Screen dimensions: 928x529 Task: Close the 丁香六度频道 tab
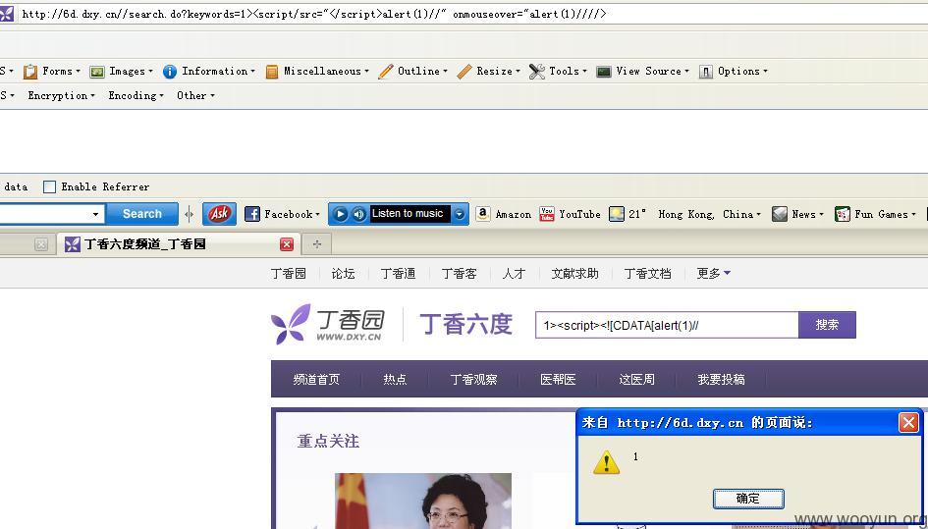click(x=287, y=244)
